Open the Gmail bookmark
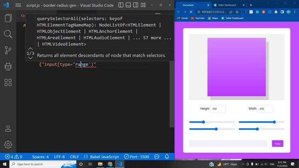 (x=183, y=18)
